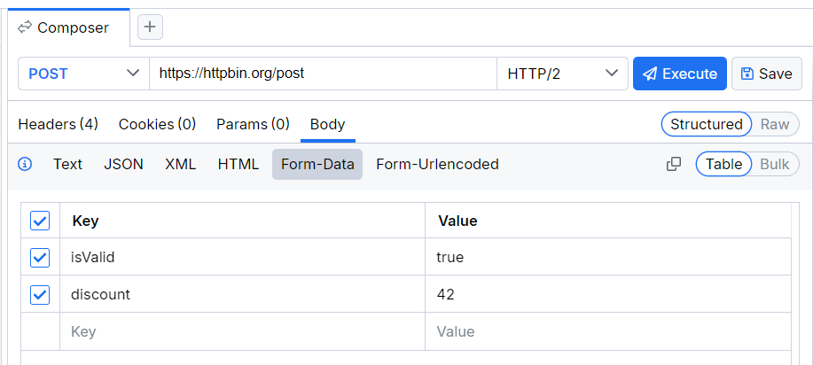Click the copy icon next to Table
813x365 pixels.
(674, 164)
